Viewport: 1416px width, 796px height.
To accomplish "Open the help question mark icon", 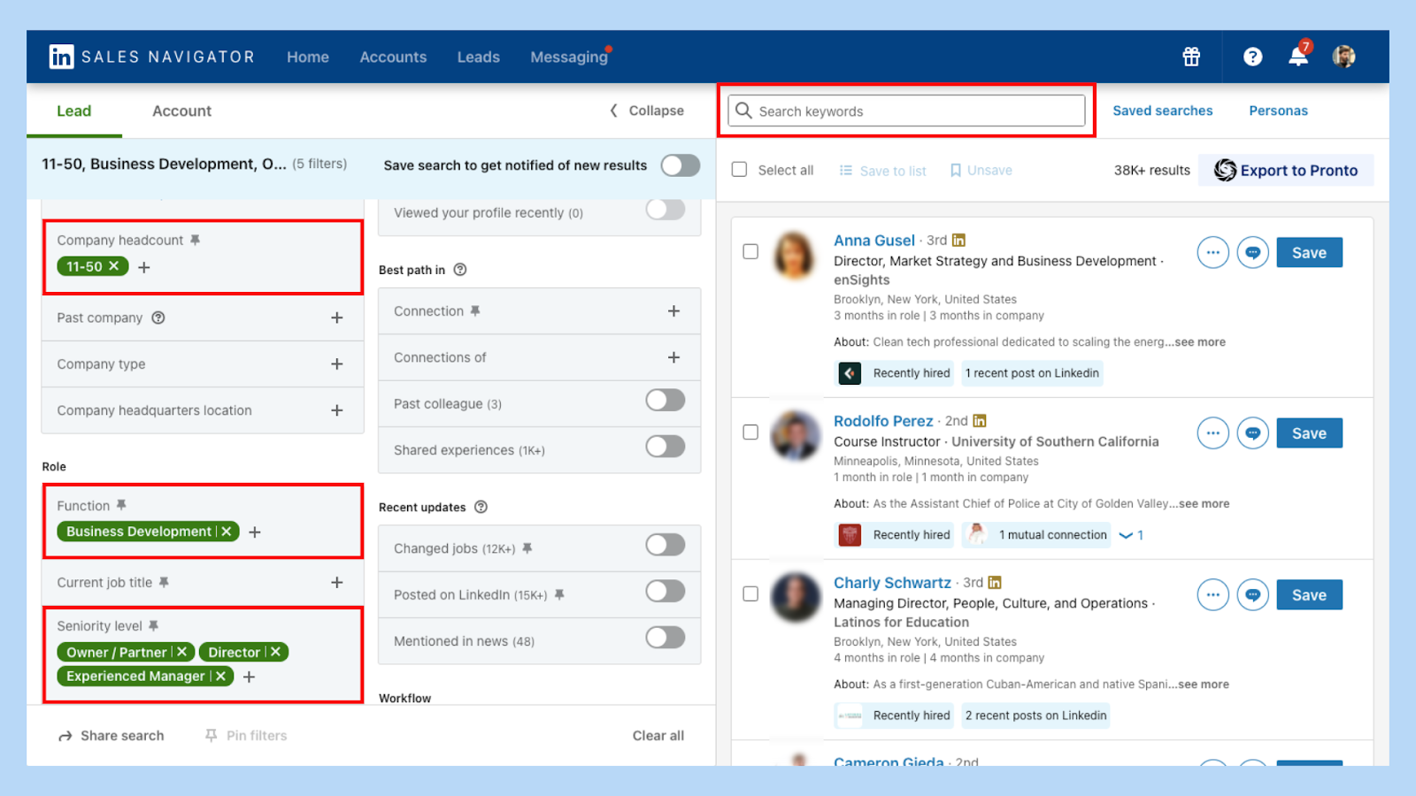I will 1252,57.
